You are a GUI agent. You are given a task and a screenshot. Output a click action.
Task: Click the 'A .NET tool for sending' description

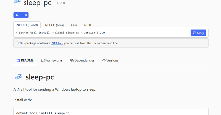coord(55,89)
